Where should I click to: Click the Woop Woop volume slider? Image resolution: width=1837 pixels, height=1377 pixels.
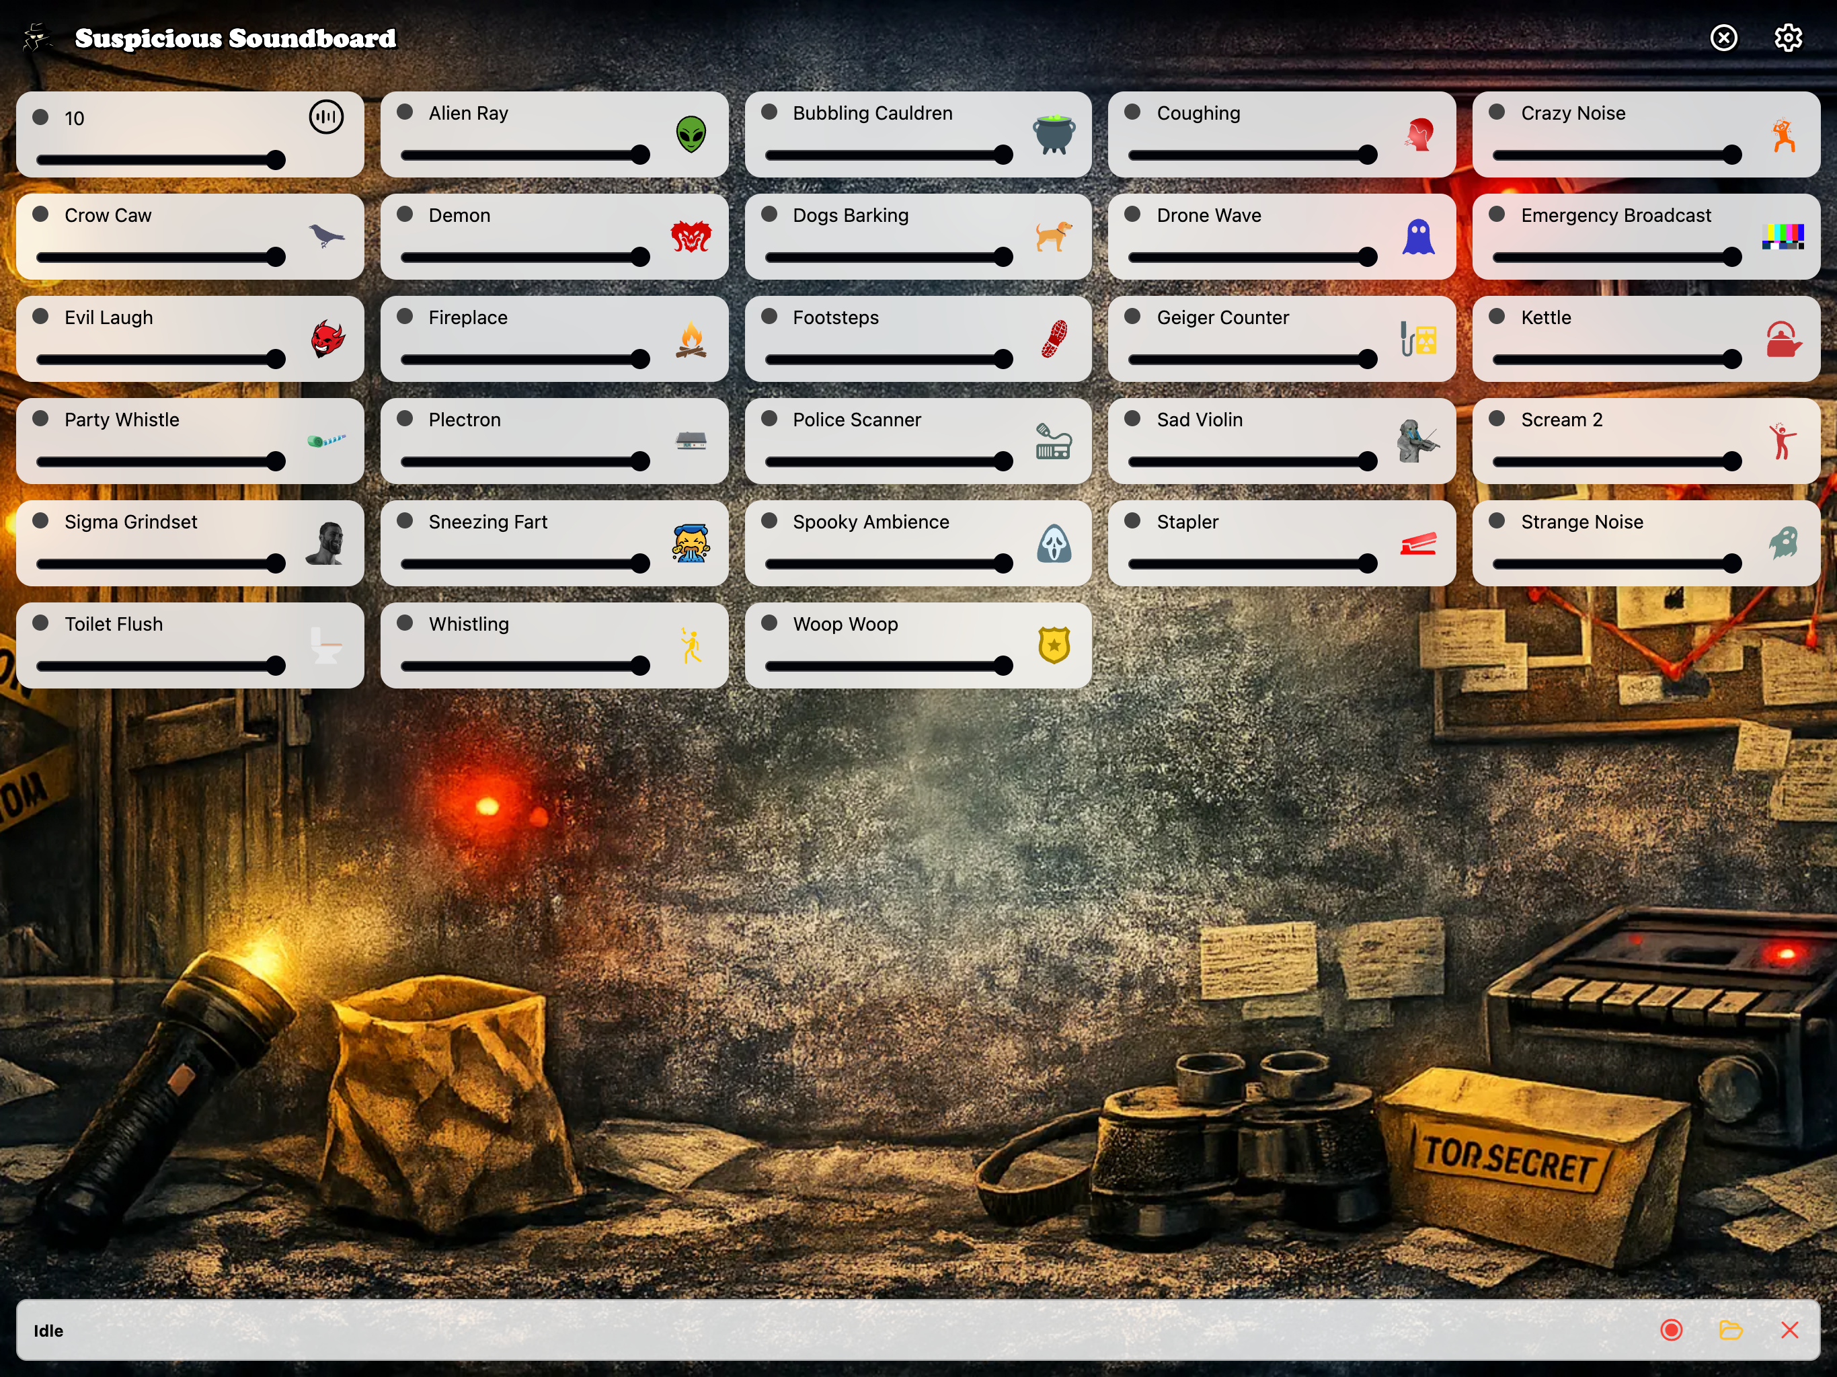tap(890, 666)
